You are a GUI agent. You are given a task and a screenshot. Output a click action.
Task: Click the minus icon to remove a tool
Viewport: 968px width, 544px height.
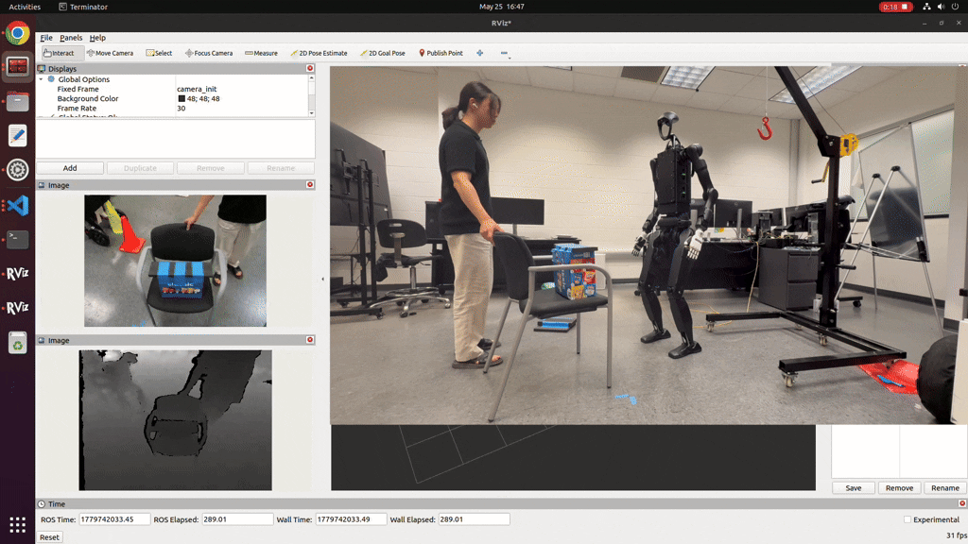click(x=505, y=53)
